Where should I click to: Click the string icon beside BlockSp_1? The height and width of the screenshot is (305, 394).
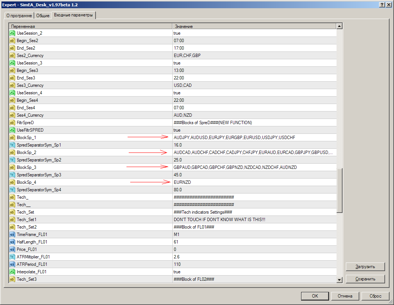(12, 138)
